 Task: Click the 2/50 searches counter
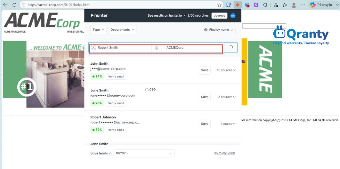pos(198,16)
